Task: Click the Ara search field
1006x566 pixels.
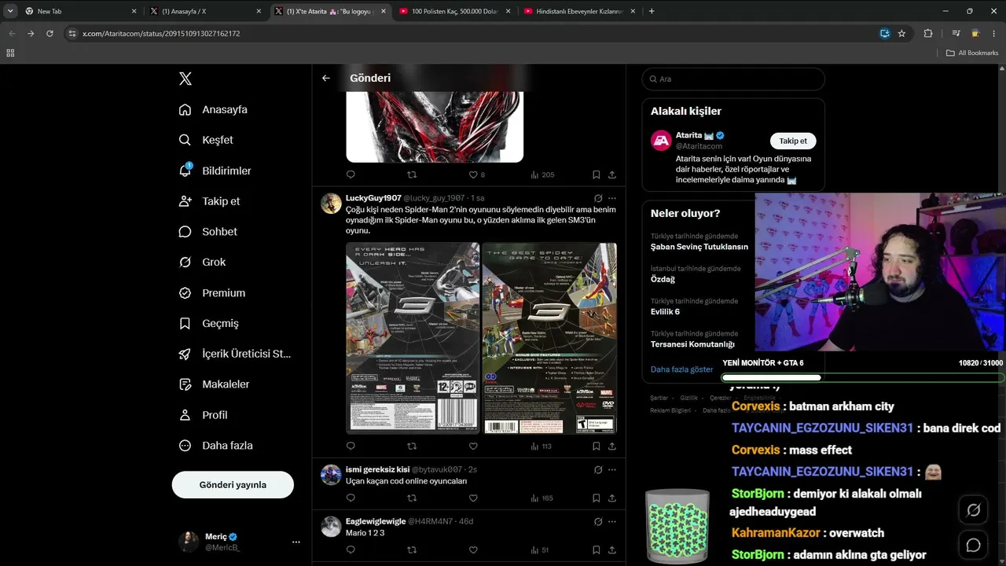Action: [x=733, y=79]
